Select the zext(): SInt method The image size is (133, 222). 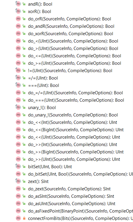pyautogui.click(x=38, y=182)
